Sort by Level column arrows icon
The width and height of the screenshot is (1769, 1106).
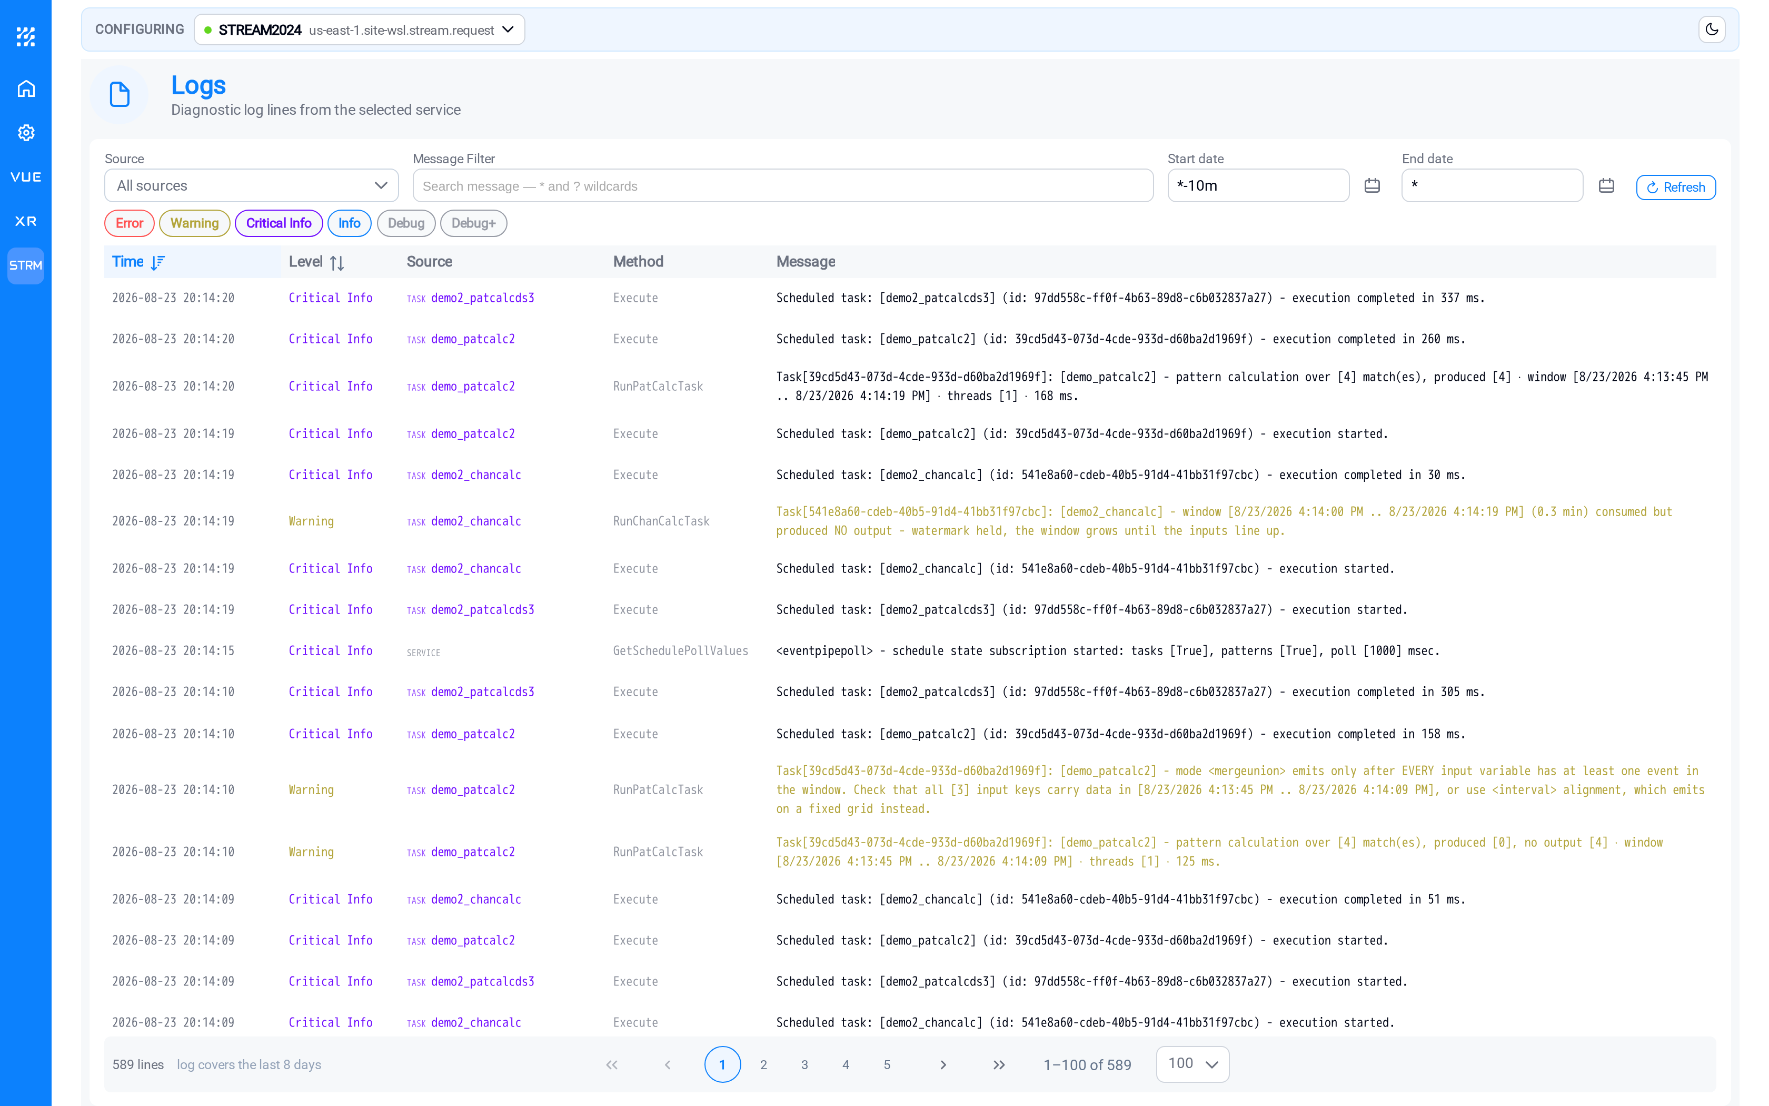coord(337,263)
